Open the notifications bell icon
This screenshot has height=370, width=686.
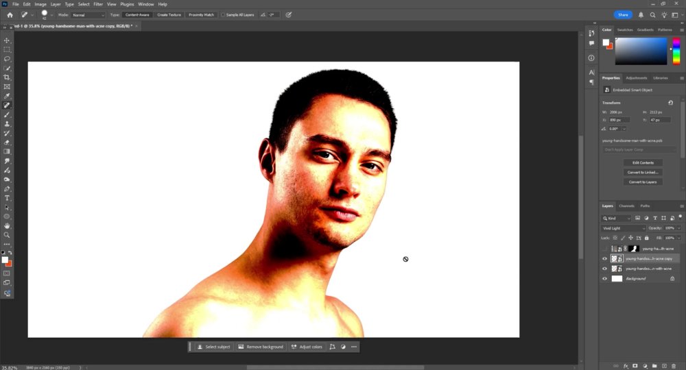[641, 15]
